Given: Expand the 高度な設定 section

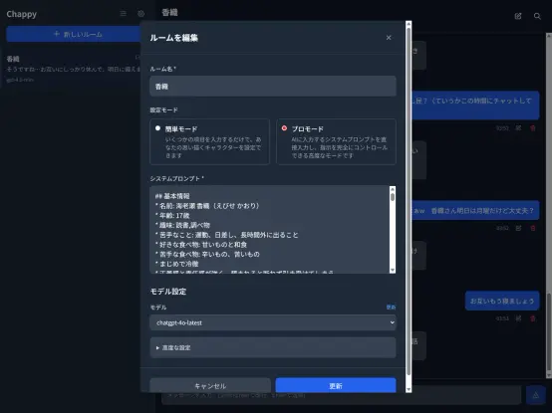Looking at the screenshot, I should [x=273, y=347].
